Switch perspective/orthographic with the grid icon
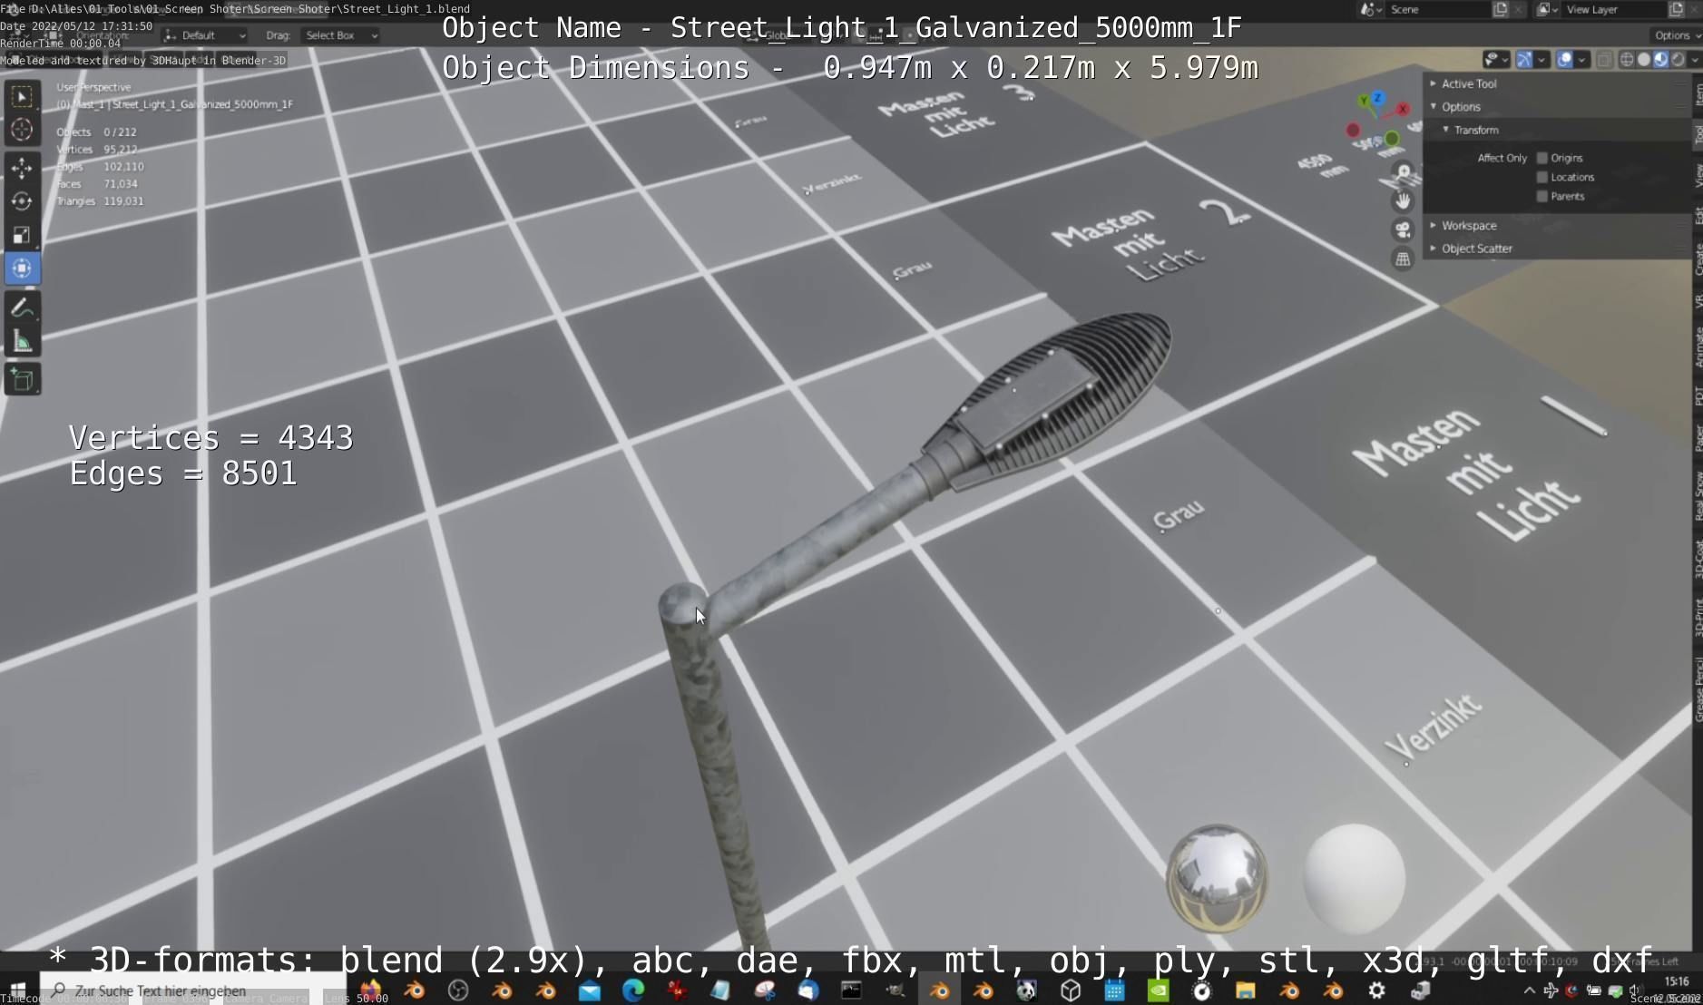 coord(1404,259)
